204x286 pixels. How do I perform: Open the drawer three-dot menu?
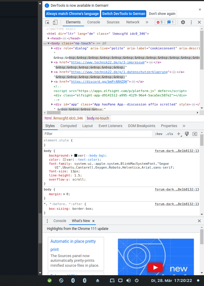tap(47, 221)
